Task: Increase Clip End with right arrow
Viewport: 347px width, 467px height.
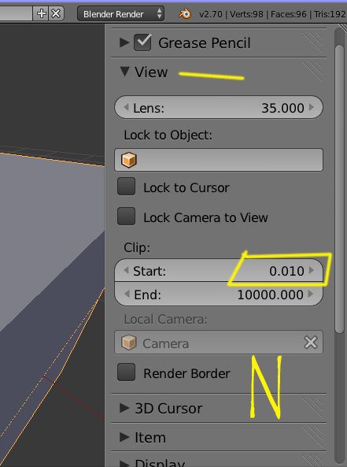Action: 311,295
